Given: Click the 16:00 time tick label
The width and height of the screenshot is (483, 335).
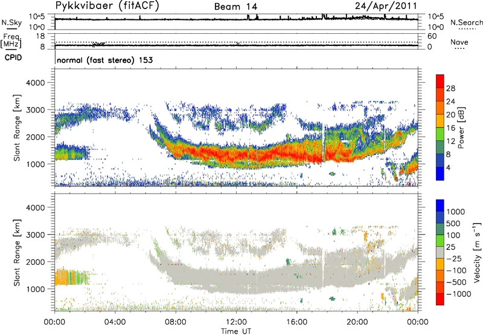Looking at the screenshot, I should (296, 322).
